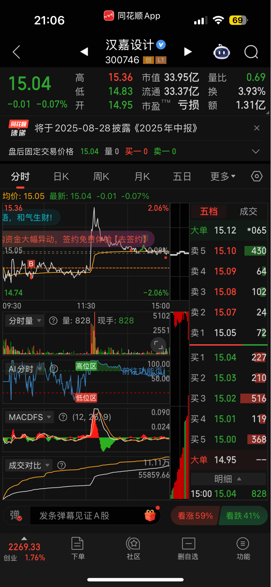Select 买1 price 15.04 row

click(228, 357)
